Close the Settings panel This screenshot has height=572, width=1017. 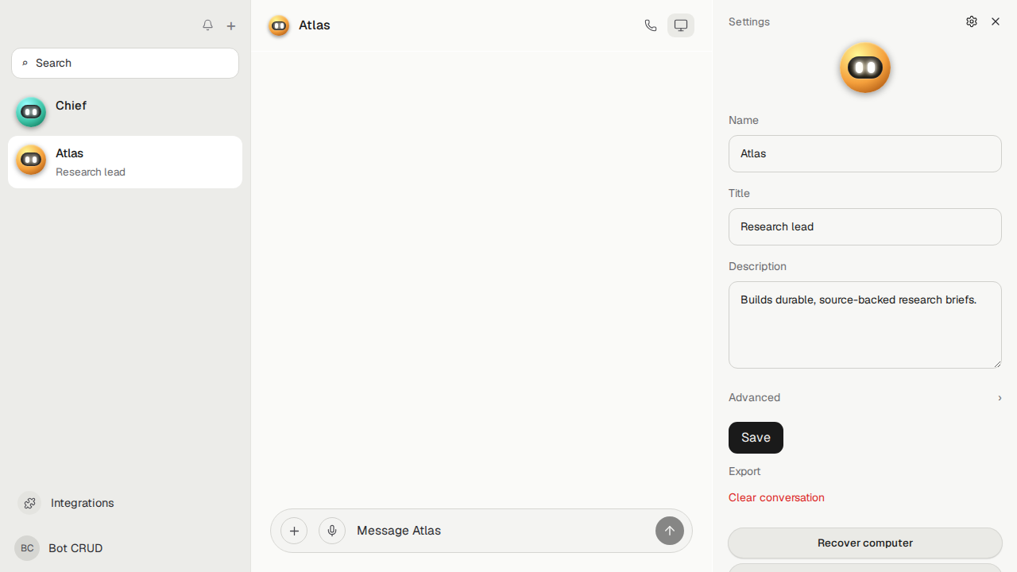(996, 21)
